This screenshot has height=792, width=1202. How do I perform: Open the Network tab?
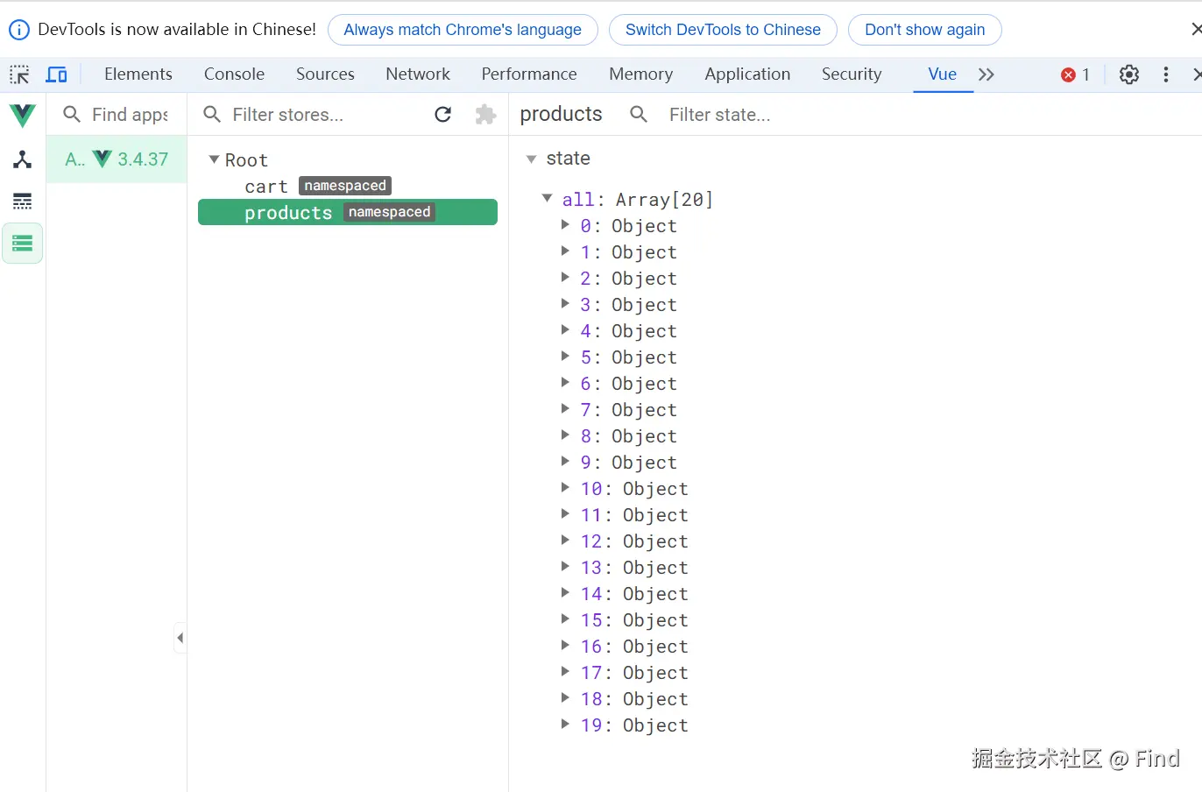click(418, 74)
